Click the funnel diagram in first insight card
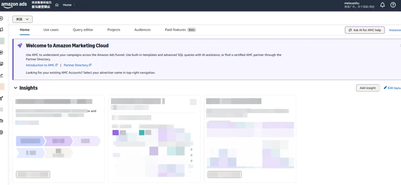 pos(58,147)
